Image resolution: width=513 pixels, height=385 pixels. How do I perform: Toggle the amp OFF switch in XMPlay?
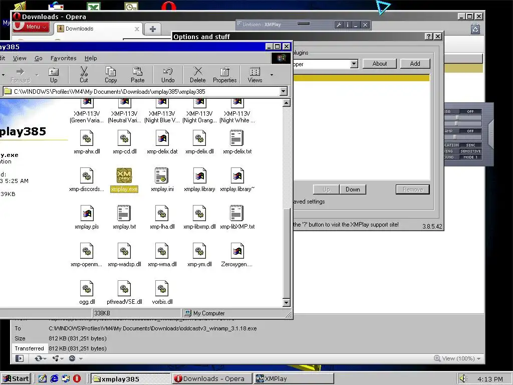click(x=470, y=131)
